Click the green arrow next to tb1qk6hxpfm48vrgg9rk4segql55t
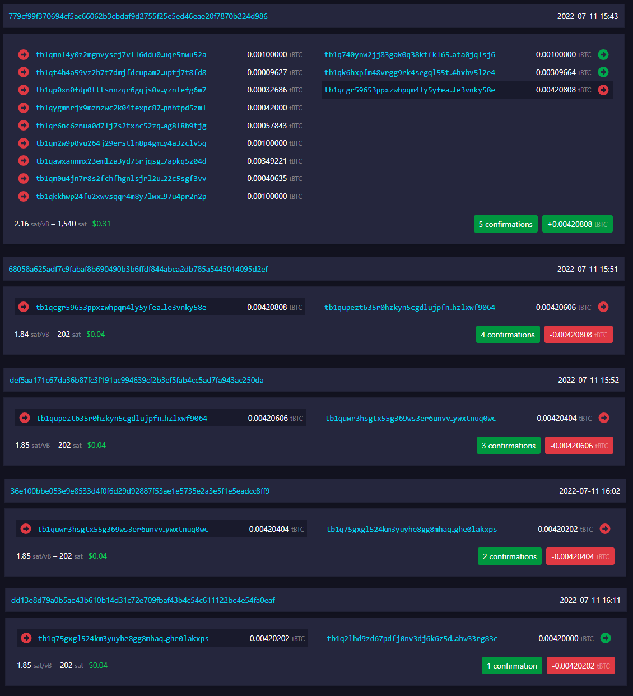This screenshot has width=633, height=696. 603,72
